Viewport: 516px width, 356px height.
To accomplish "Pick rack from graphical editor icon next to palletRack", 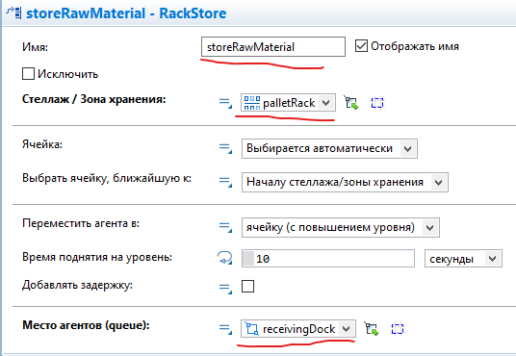I will (x=351, y=103).
